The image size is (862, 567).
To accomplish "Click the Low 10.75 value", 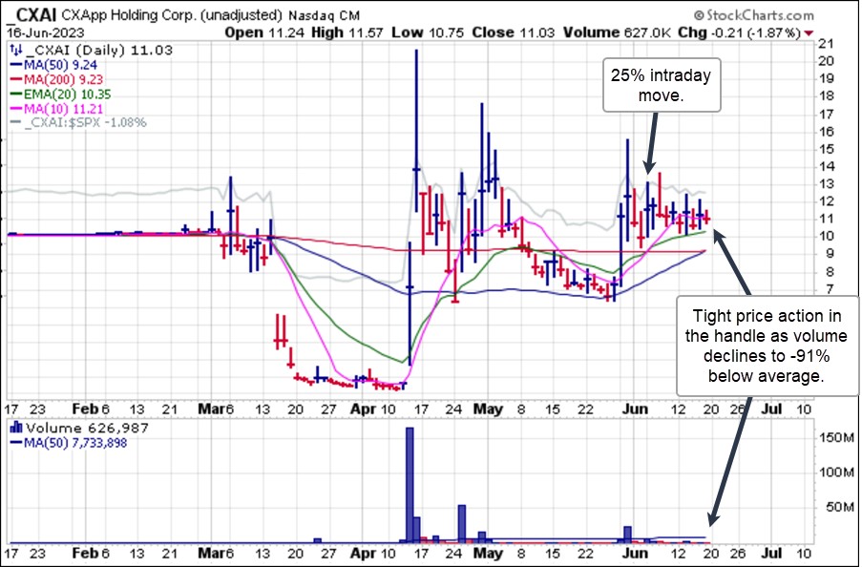I will pos(429,32).
